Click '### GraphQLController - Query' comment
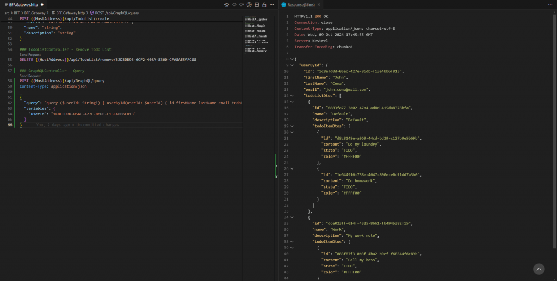Viewport: 557px width, 281px height. (x=52, y=71)
